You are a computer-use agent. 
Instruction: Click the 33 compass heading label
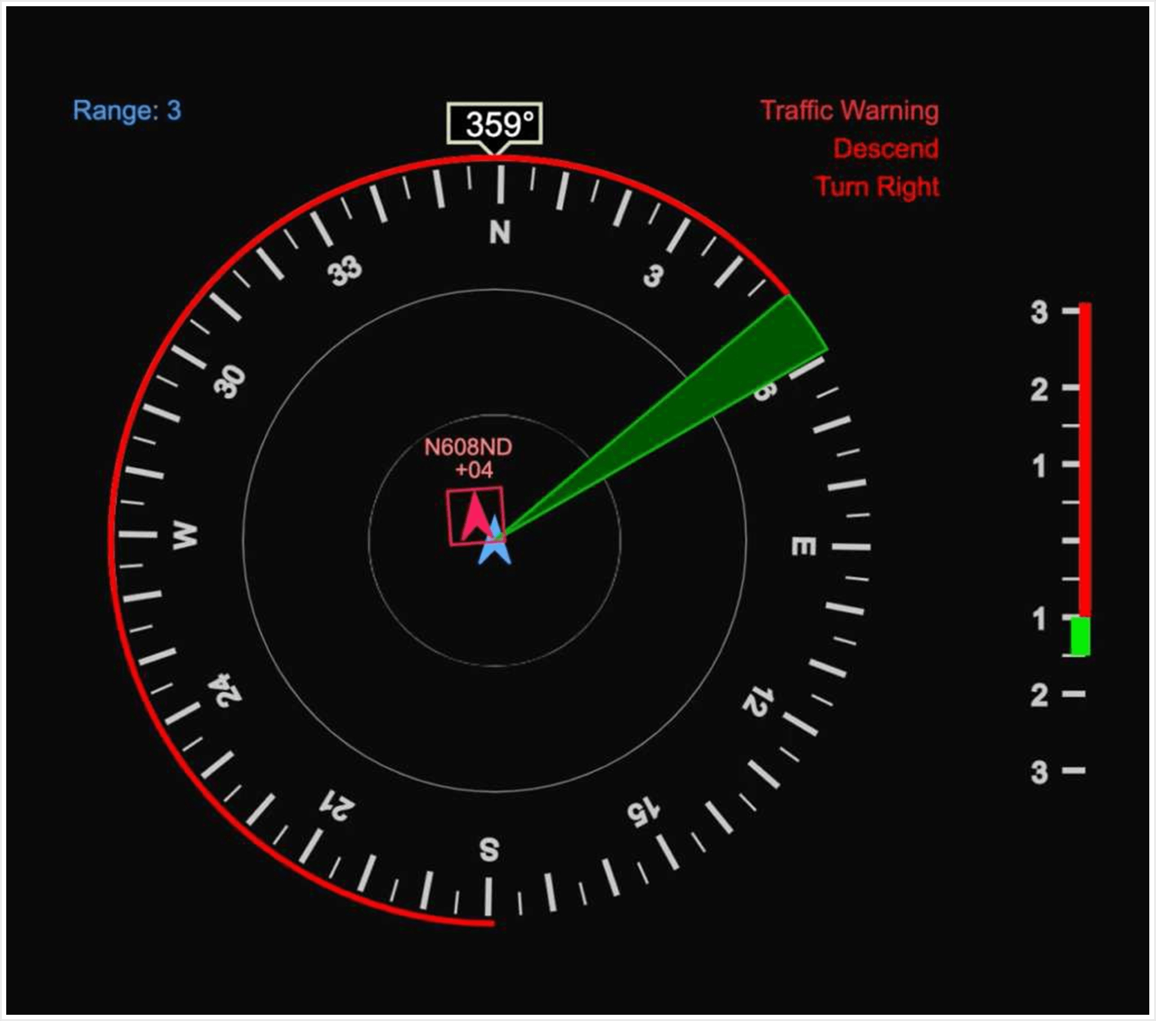(x=344, y=270)
